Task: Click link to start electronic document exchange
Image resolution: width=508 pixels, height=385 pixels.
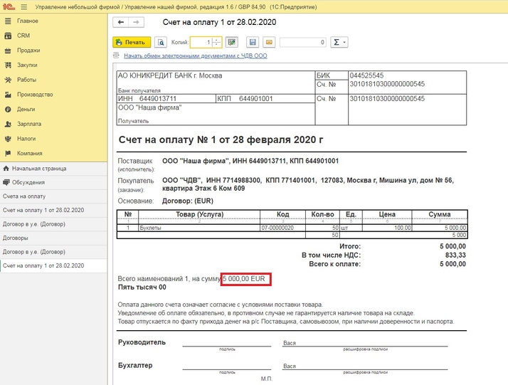Action: (x=195, y=56)
